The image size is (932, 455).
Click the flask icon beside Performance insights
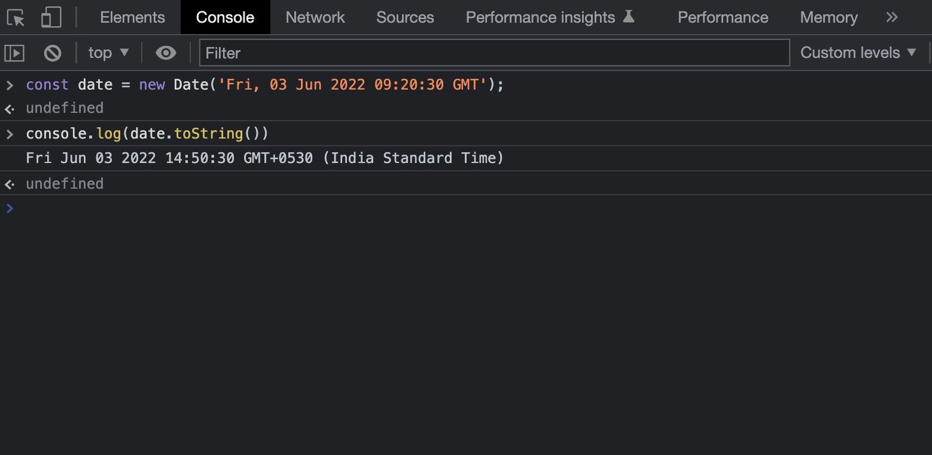[x=628, y=16]
